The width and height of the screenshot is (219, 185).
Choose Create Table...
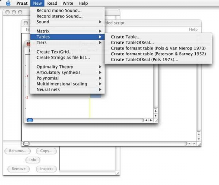158,37
